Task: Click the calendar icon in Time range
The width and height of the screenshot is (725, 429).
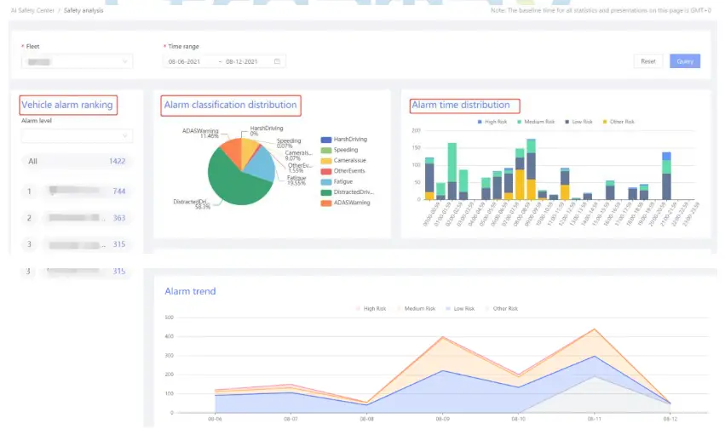Action: 277,61
